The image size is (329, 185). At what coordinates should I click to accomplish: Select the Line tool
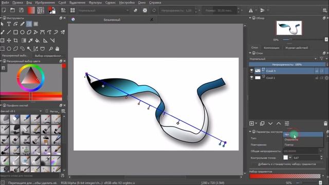[x=9, y=32]
